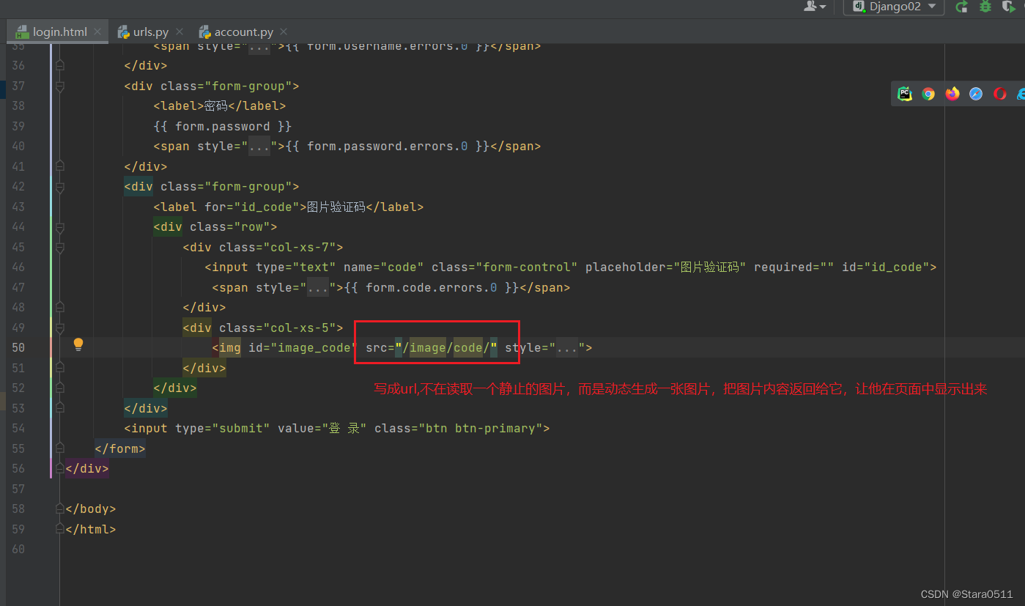Click the </html> fold marker on line 59

(x=60, y=529)
